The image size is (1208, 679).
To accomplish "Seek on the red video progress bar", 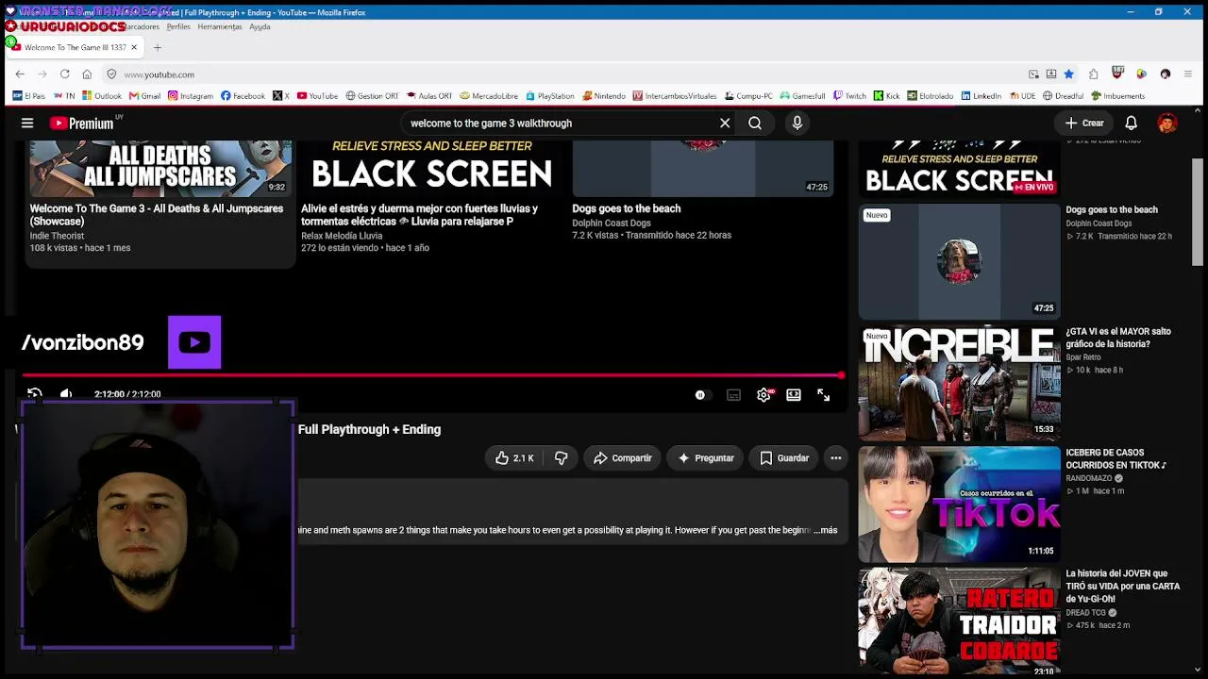I will pos(432,375).
